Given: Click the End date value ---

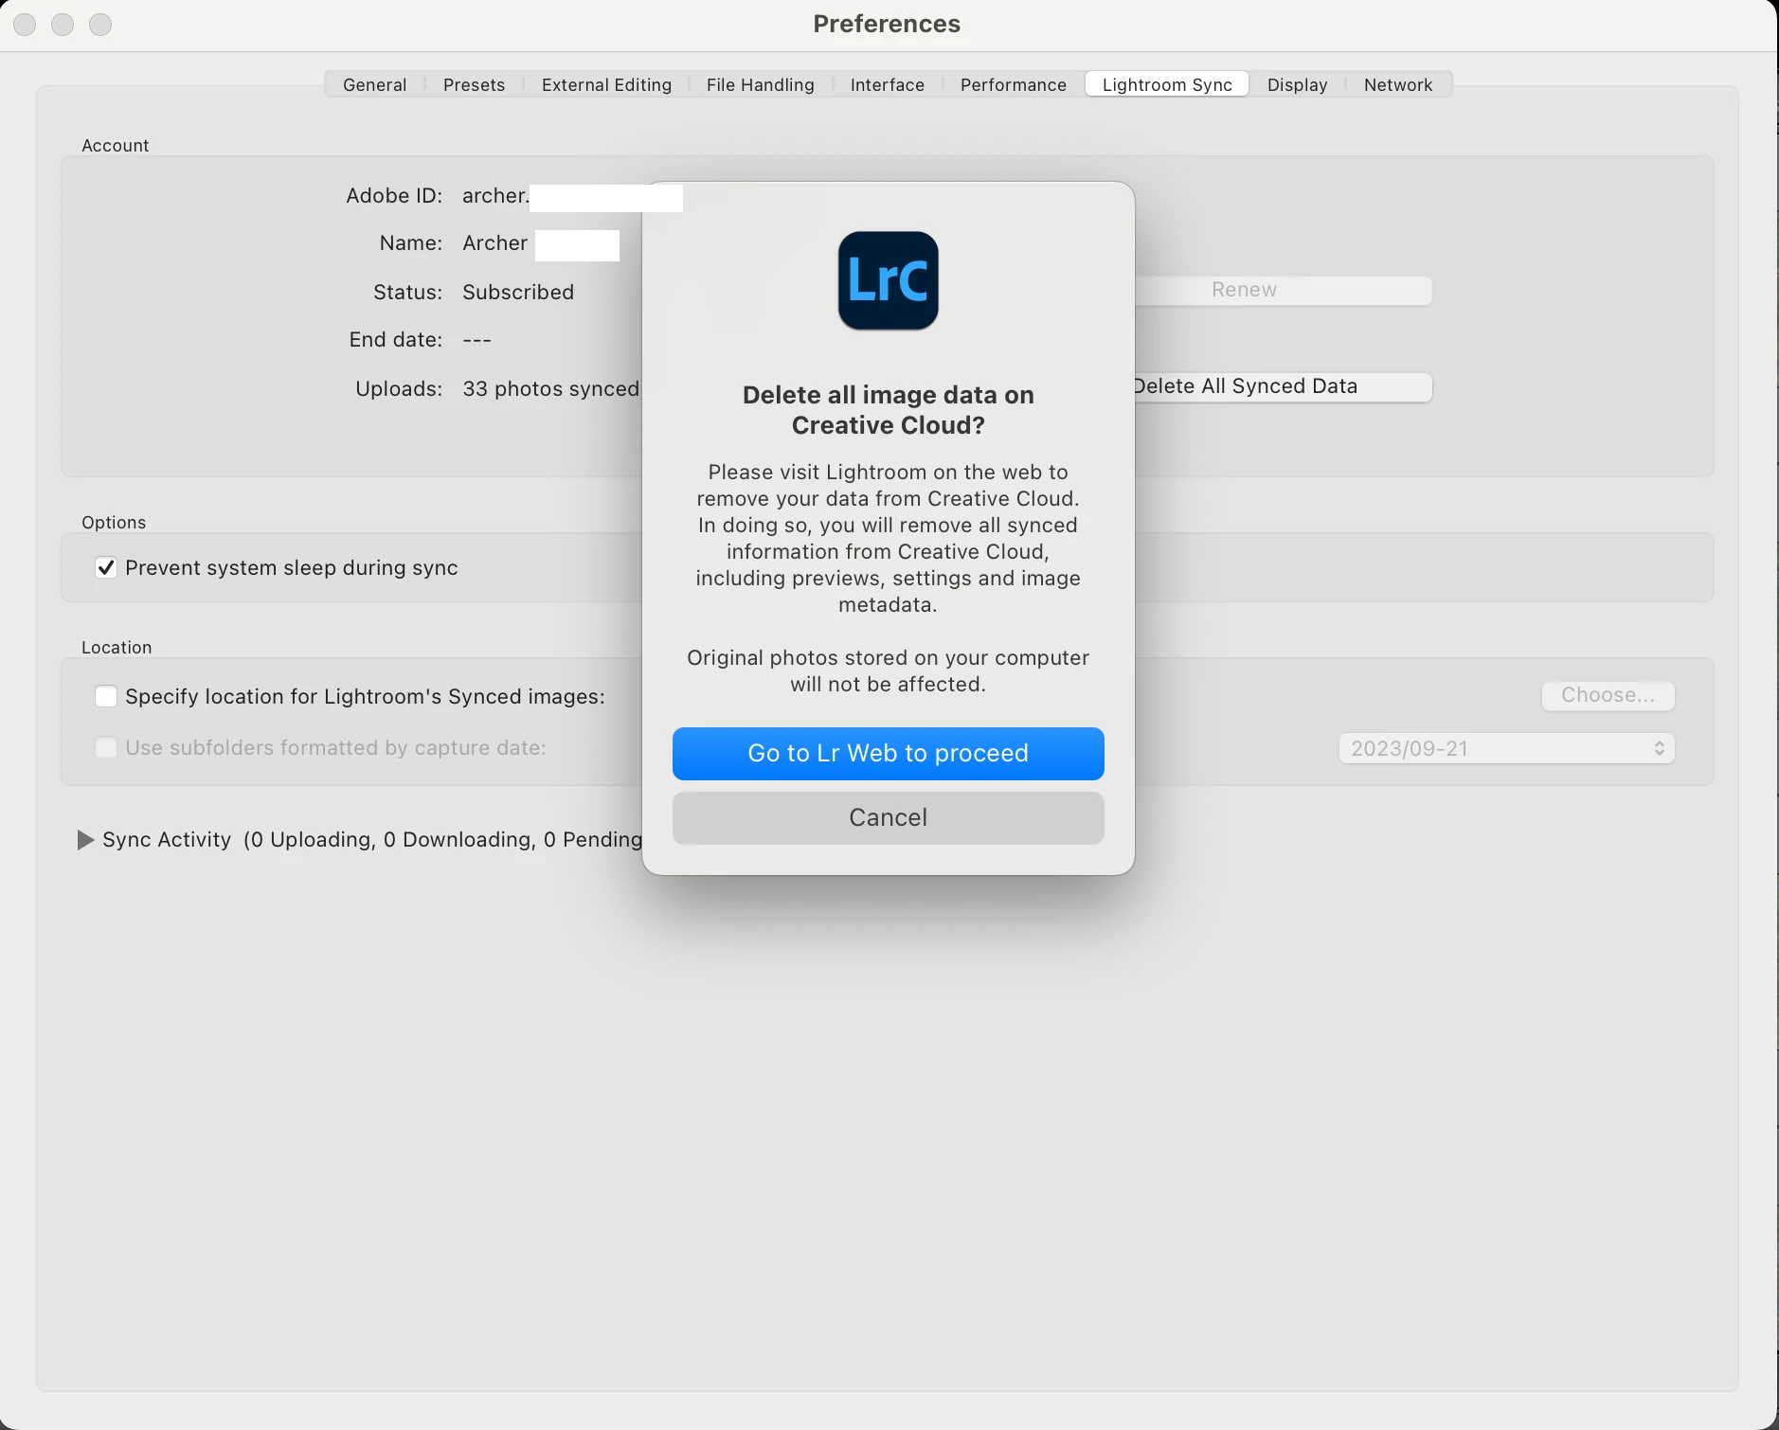Looking at the screenshot, I should pos(476,339).
